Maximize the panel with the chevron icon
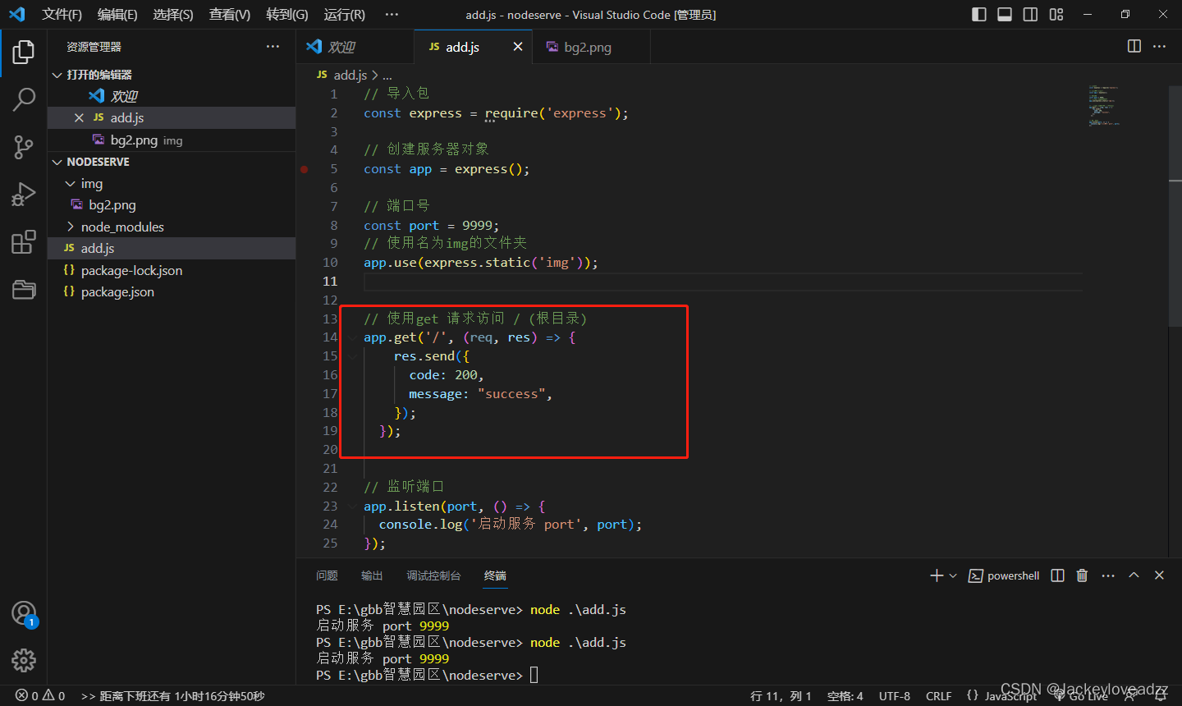Image resolution: width=1182 pixels, height=706 pixels. pos(1134,575)
